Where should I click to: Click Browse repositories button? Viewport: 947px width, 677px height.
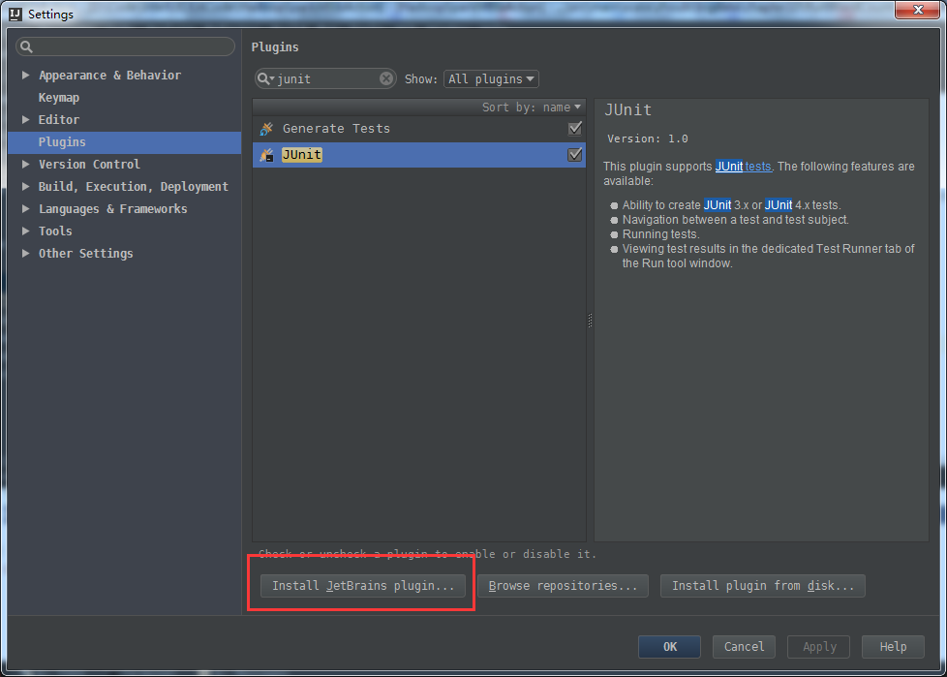[563, 586]
